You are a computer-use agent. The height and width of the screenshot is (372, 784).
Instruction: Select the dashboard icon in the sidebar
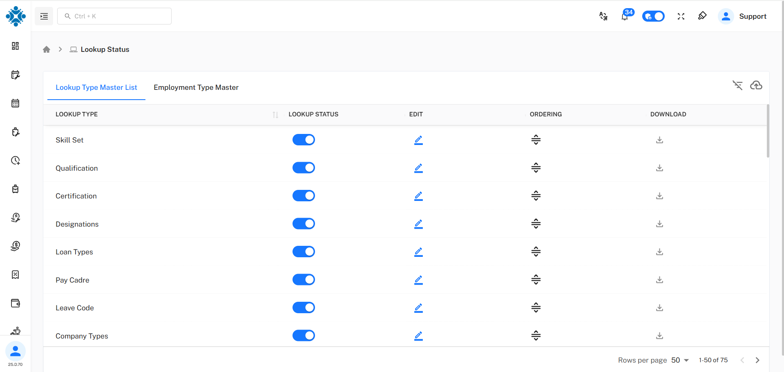click(x=15, y=46)
